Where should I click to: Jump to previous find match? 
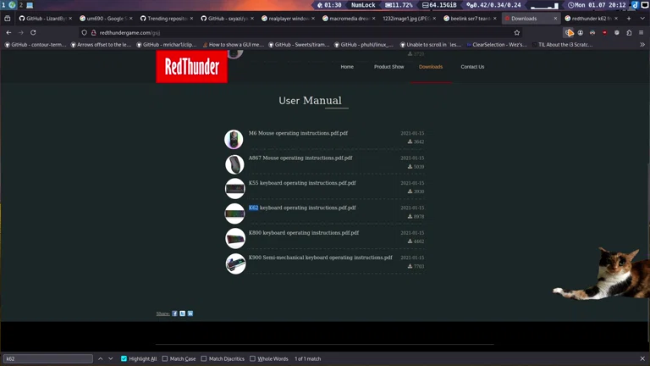pyautogui.click(x=101, y=358)
